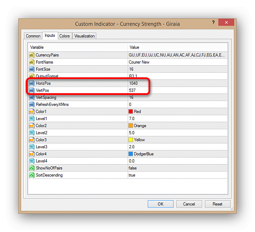
Task: Click the HorizPos variable name
Action: pos(43,83)
